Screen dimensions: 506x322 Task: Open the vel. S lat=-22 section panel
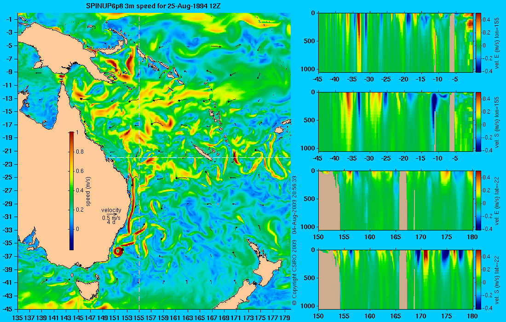(x=396, y=279)
